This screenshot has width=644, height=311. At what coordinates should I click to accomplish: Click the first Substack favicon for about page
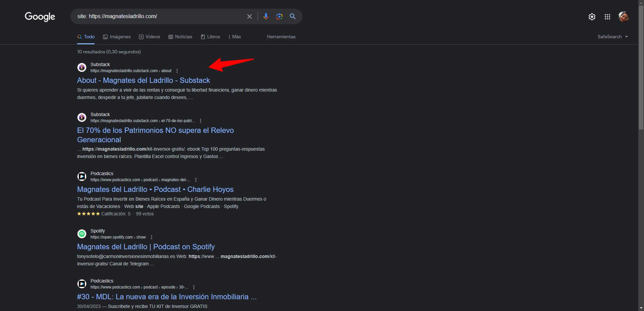[x=82, y=67]
